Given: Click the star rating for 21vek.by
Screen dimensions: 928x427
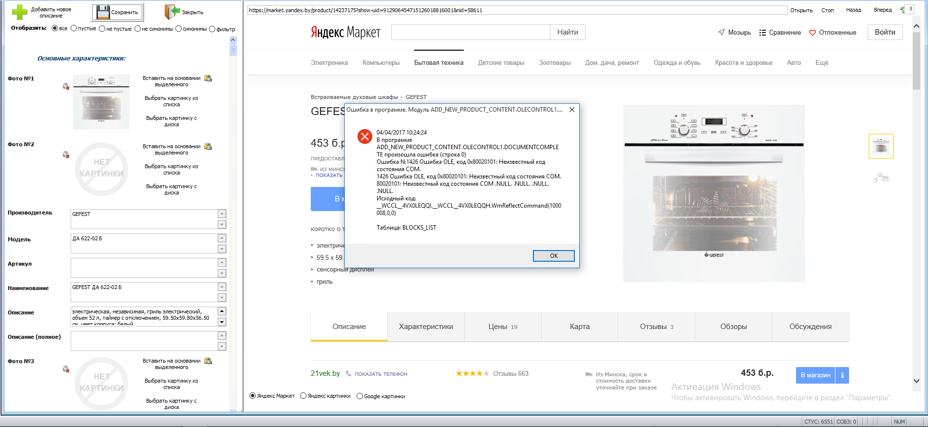Looking at the screenshot, I should (472, 373).
